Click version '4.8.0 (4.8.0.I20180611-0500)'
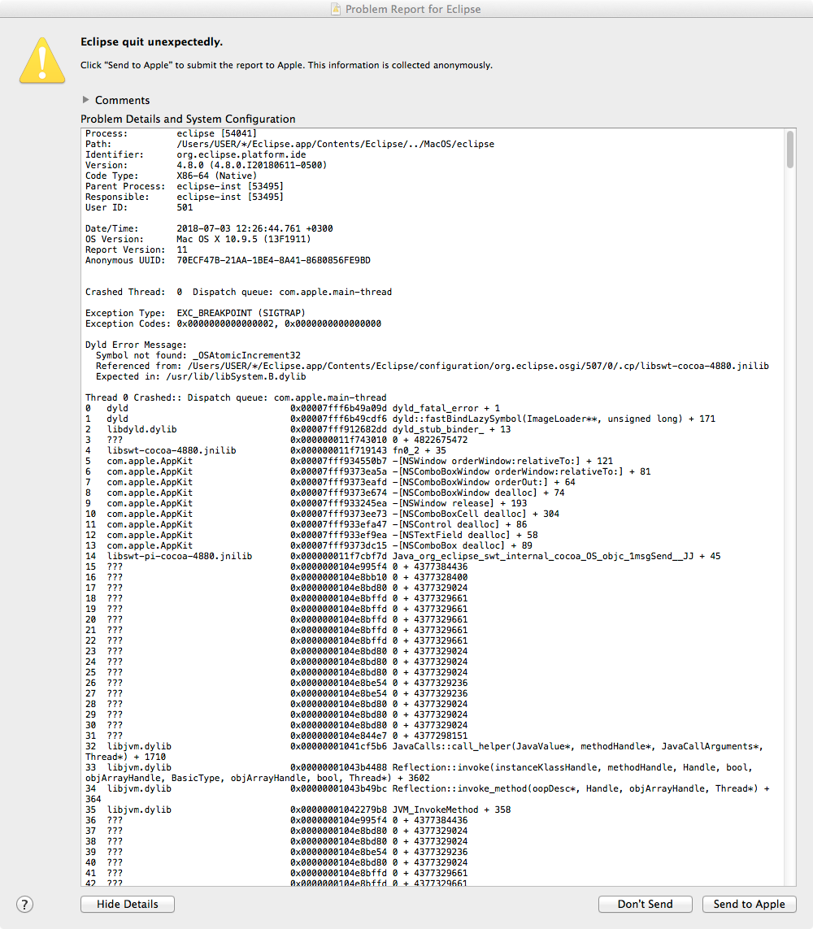 coord(252,165)
